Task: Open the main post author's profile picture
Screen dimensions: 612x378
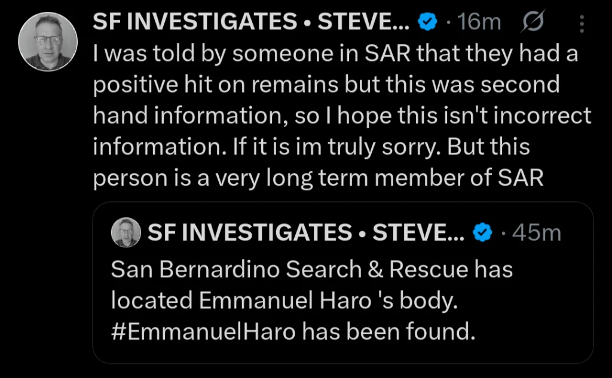Action: 48,41
